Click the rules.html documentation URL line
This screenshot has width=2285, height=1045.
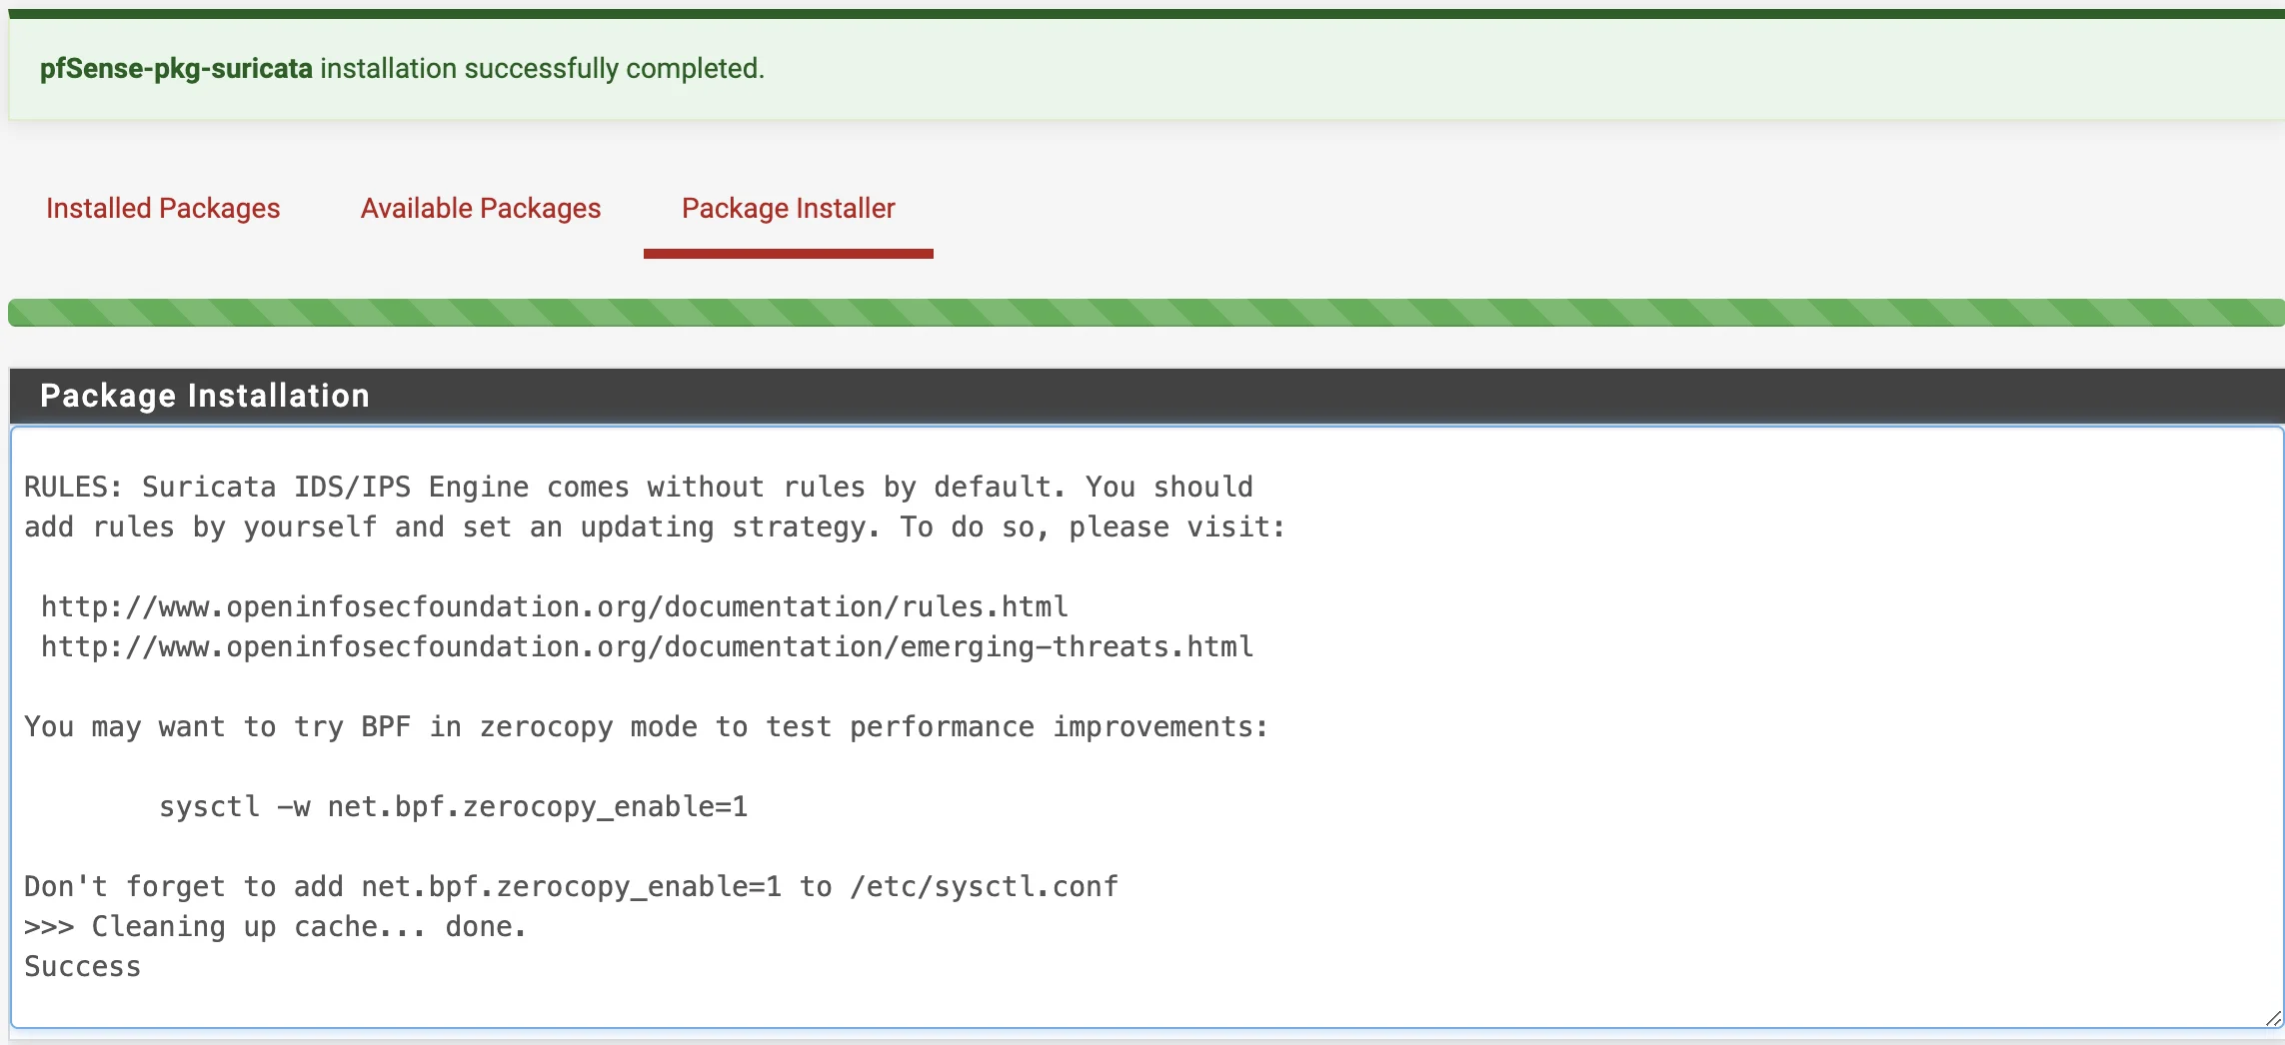click(x=555, y=606)
